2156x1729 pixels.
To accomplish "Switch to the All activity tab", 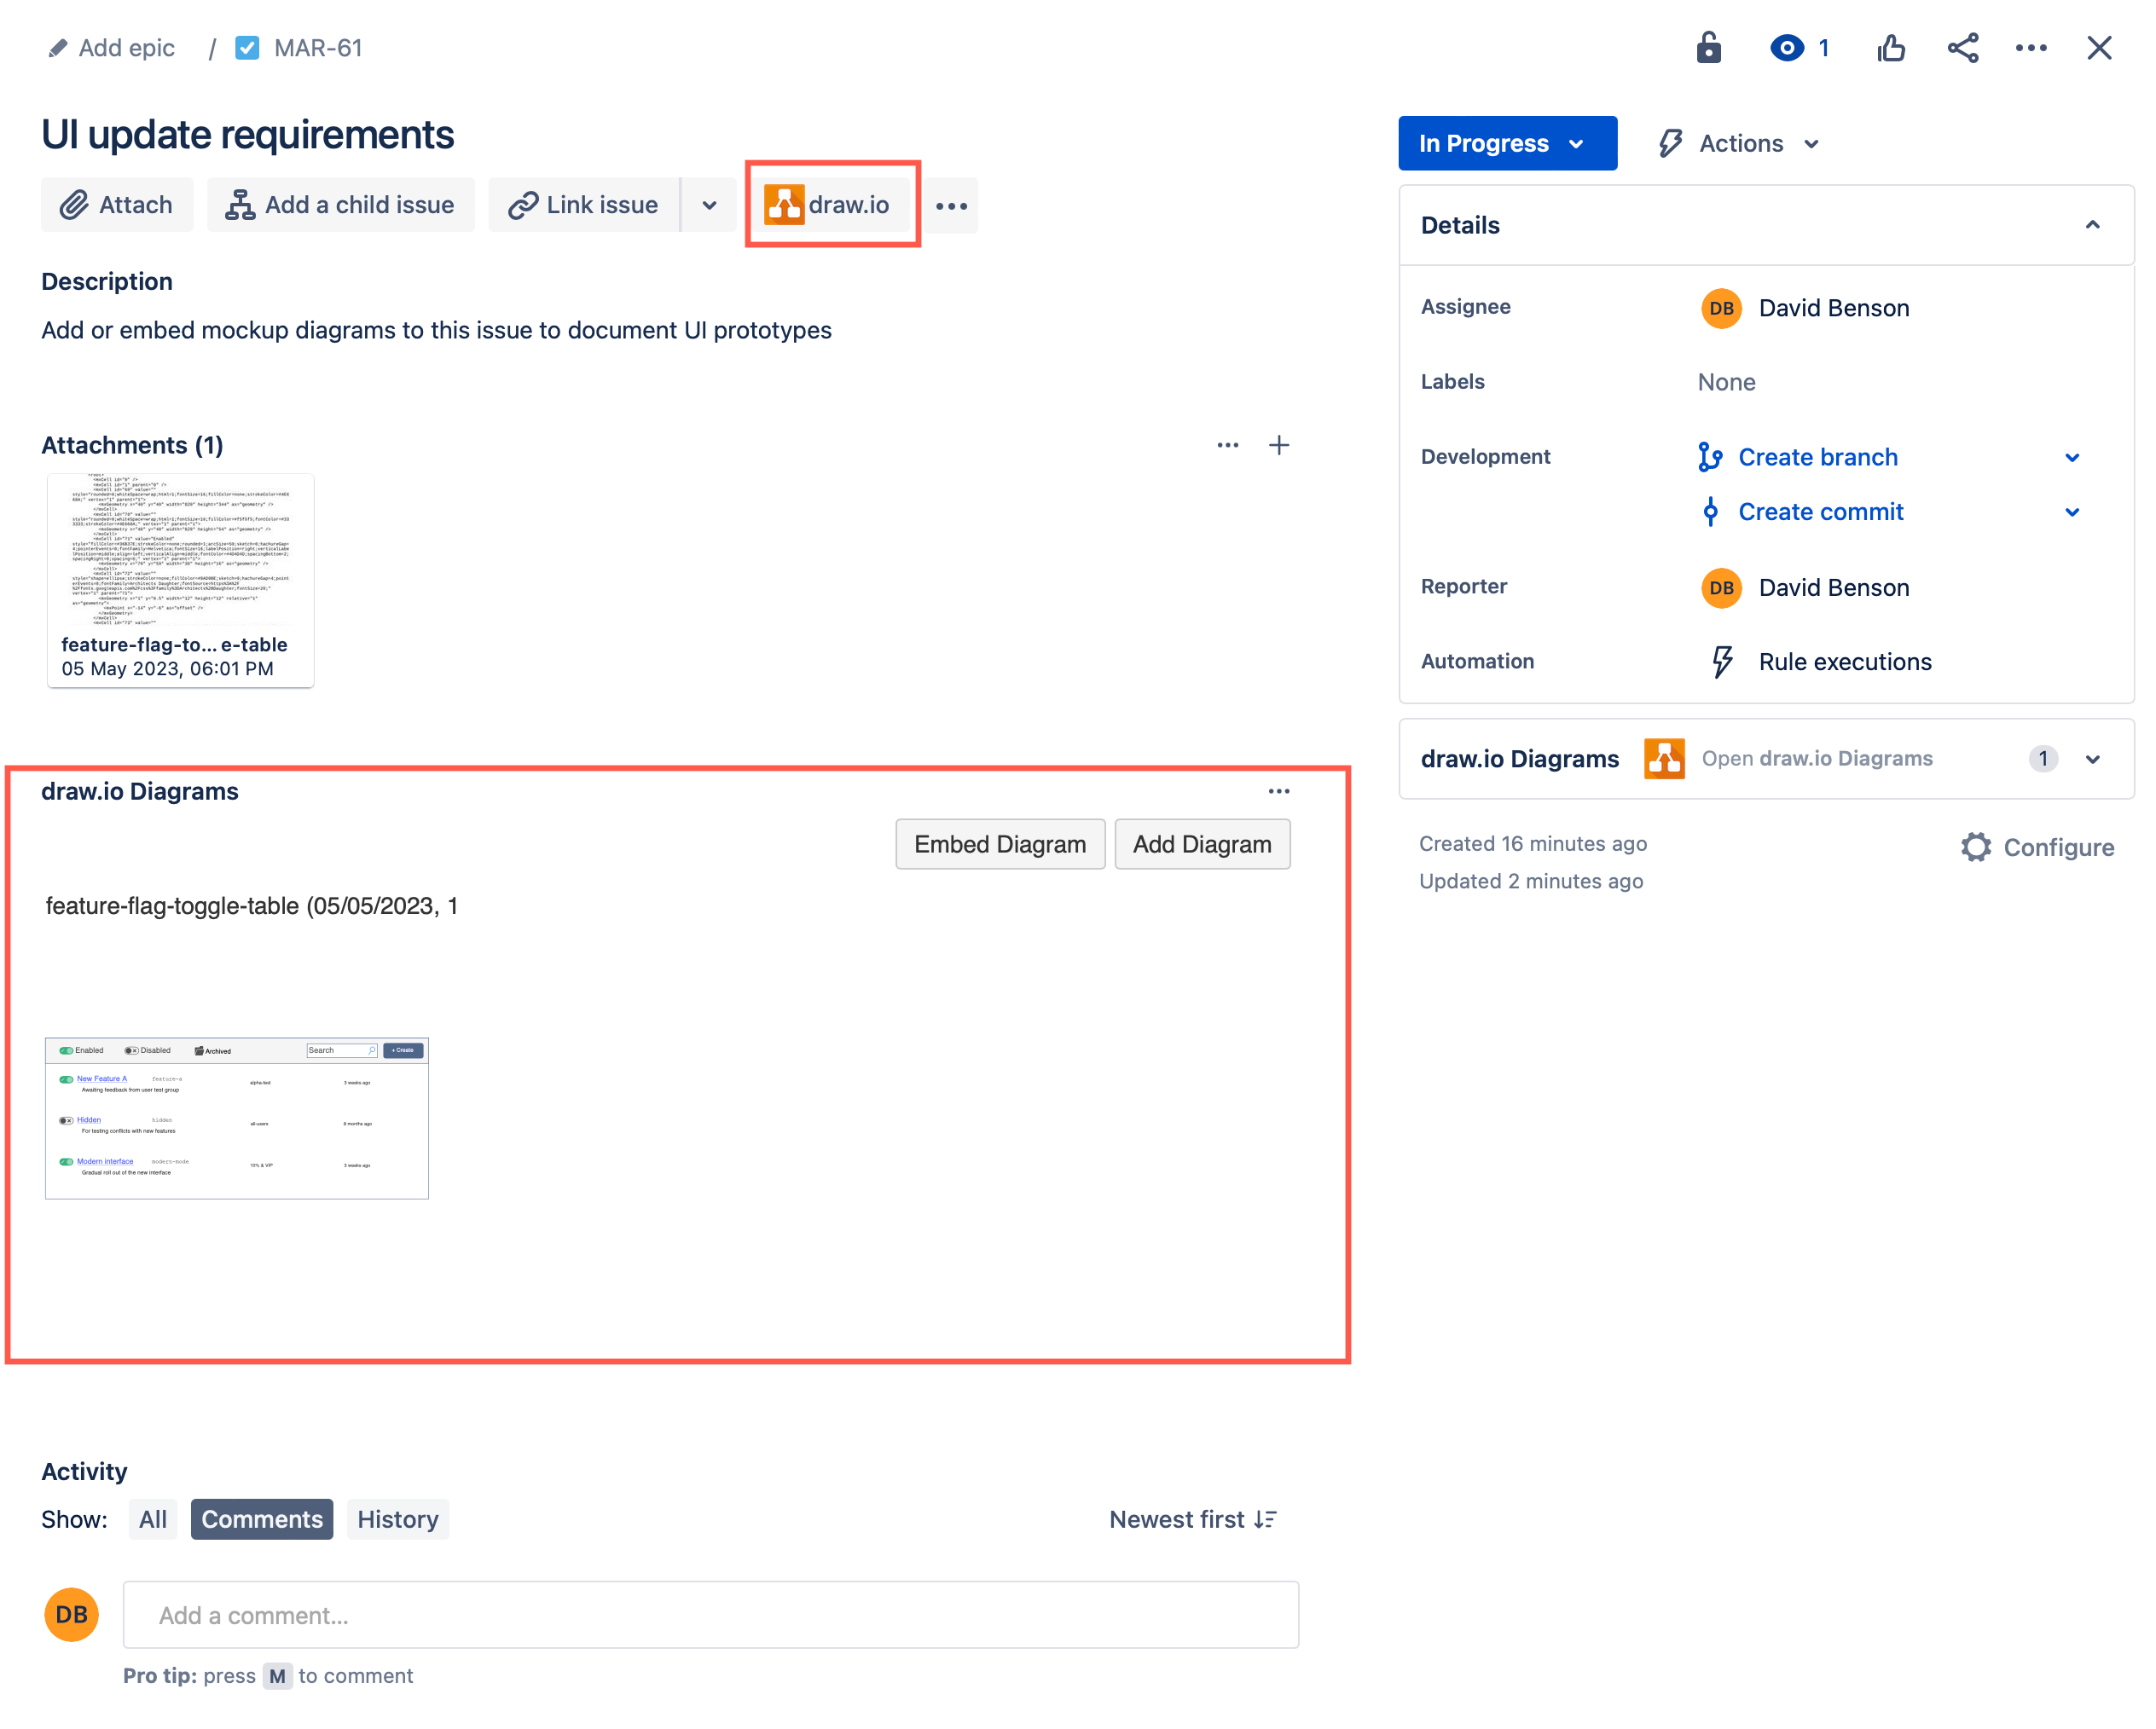I will [x=152, y=1518].
